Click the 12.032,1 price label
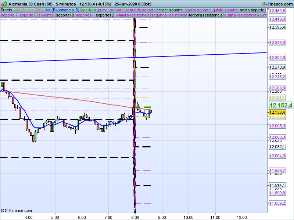The height and width of the screenshot is (220, 294). coord(277,147)
